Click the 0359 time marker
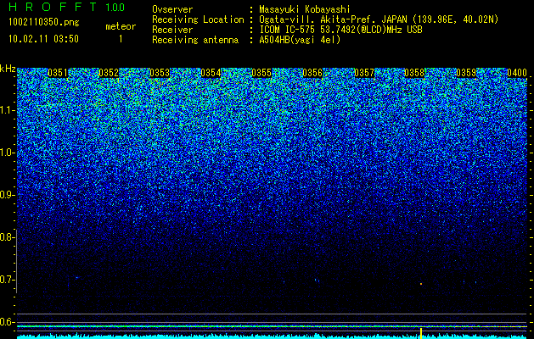Image resolution: width=534 pixels, height=339 pixels. coord(466,73)
